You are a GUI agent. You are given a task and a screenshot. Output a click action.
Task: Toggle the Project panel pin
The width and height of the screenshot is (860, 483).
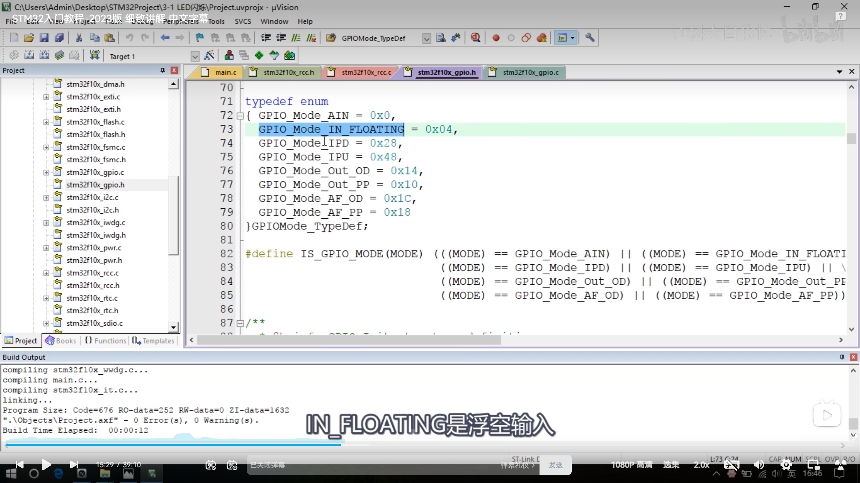(163, 70)
